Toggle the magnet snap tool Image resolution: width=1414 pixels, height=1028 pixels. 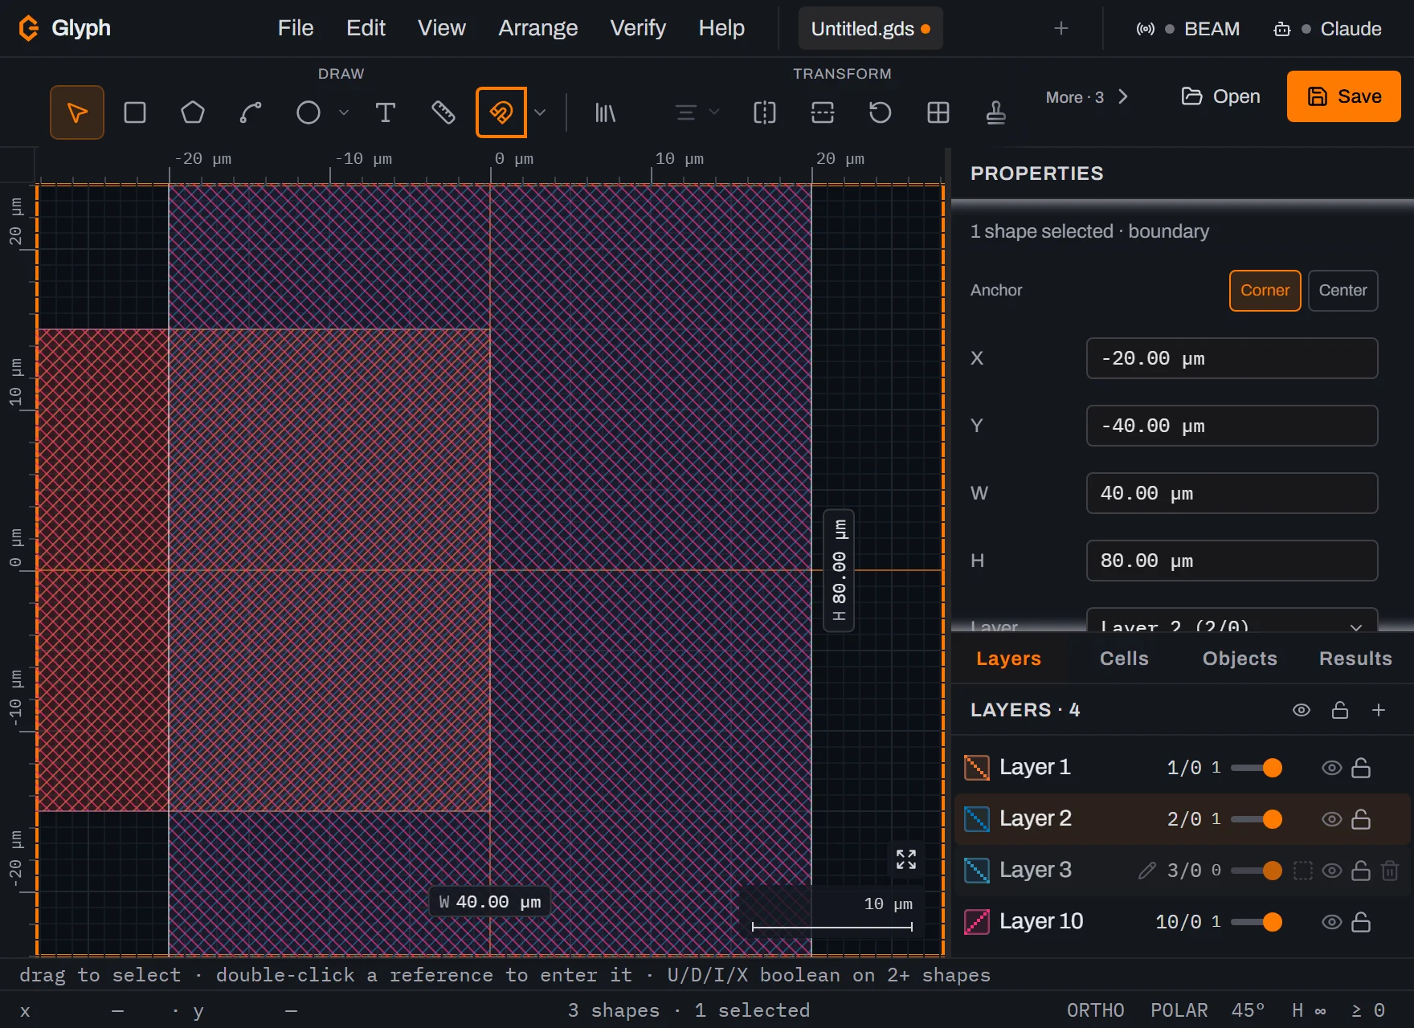click(x=501, y=112)
